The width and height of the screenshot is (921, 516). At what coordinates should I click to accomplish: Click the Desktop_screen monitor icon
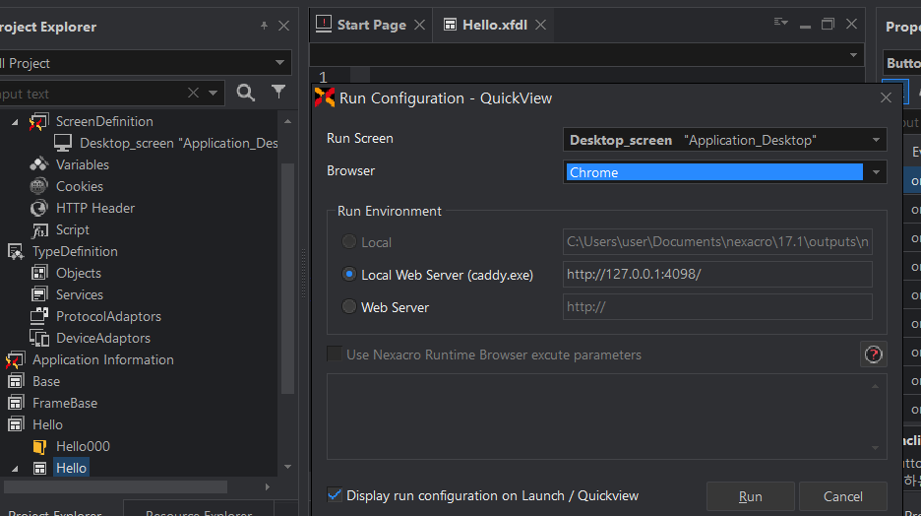pyautogui.click(x=63, y=143)
